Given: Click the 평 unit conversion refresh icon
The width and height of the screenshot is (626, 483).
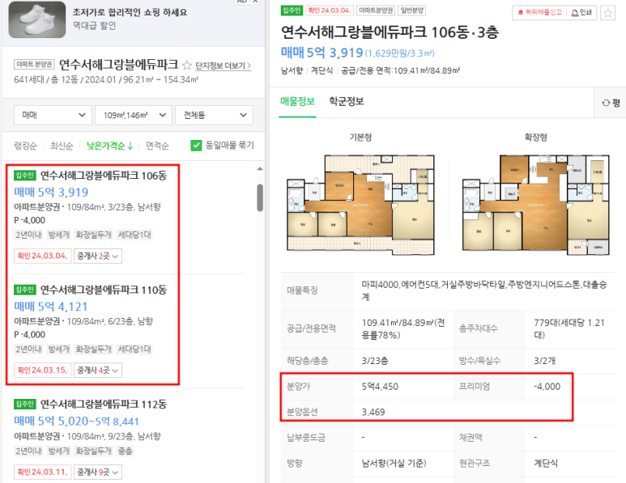Looking at the screenshot, I should (606, 104).
